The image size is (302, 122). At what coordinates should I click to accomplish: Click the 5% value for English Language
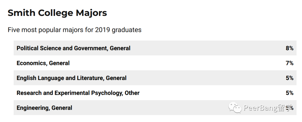coord(289,78)
